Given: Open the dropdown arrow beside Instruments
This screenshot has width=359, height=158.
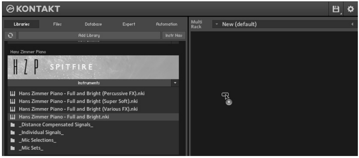Looking at the screenshot, I should coord(175,83).
